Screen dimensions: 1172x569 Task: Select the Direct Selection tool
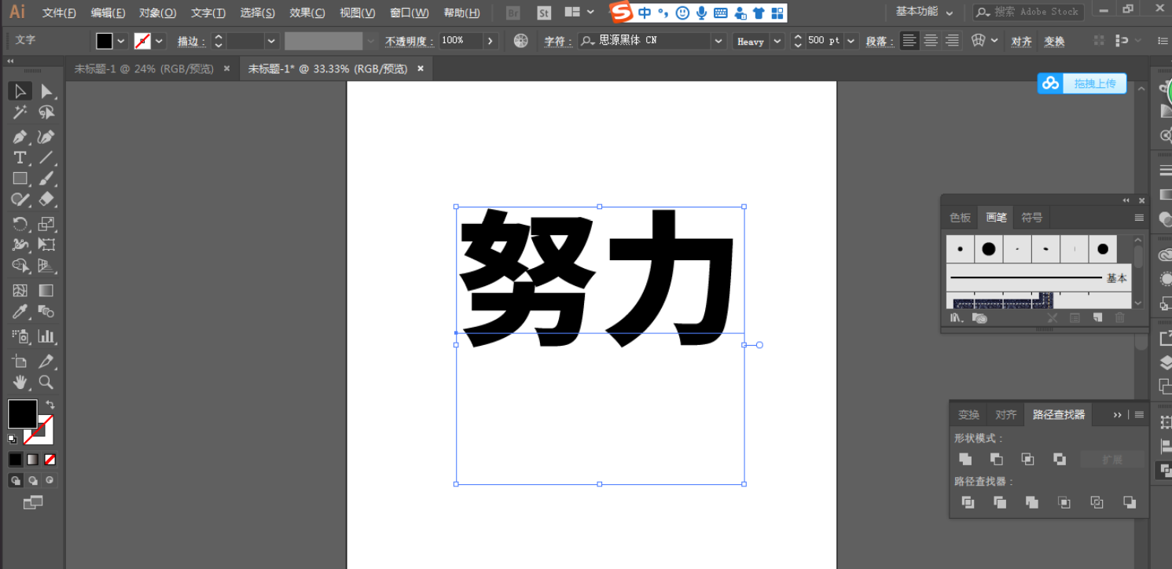(46, 92)
